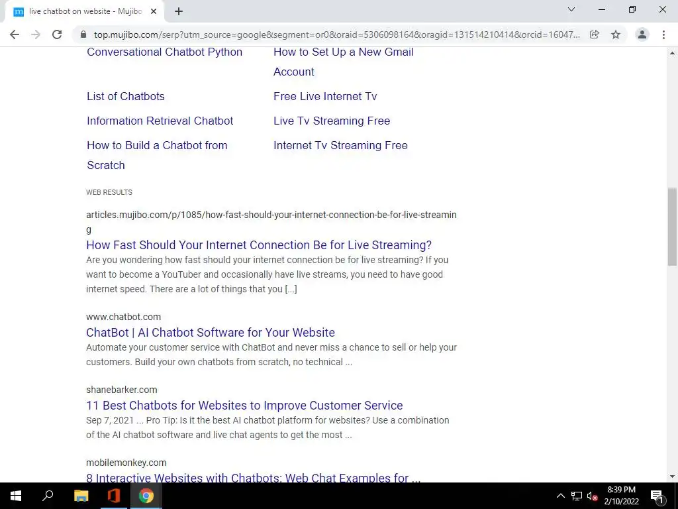Open Free Live Internet Tv link
Image resolution: width=678 pixels, height=509 pixels.
325,96
